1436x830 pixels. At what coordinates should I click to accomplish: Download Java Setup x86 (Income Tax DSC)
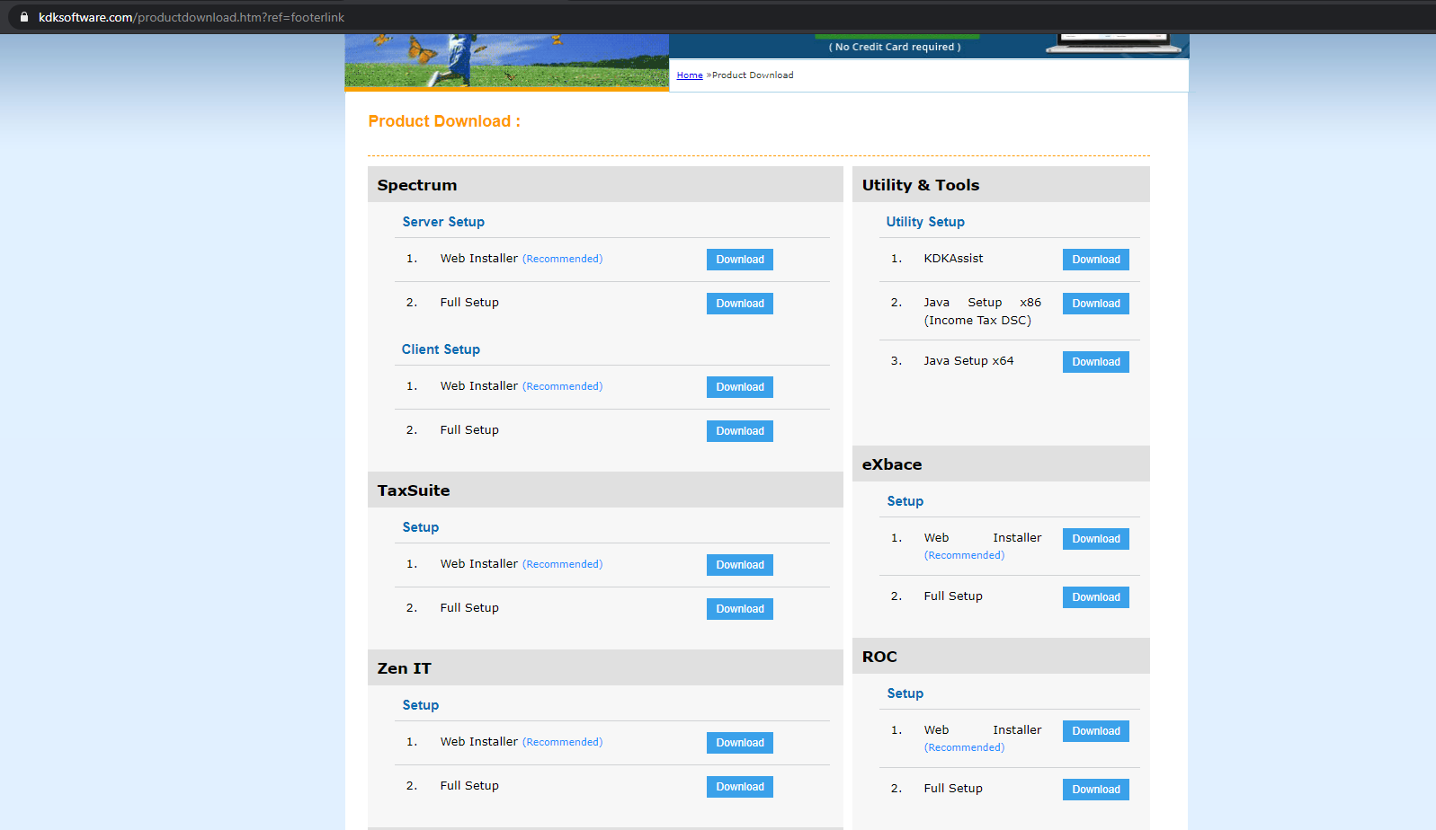1096,304
